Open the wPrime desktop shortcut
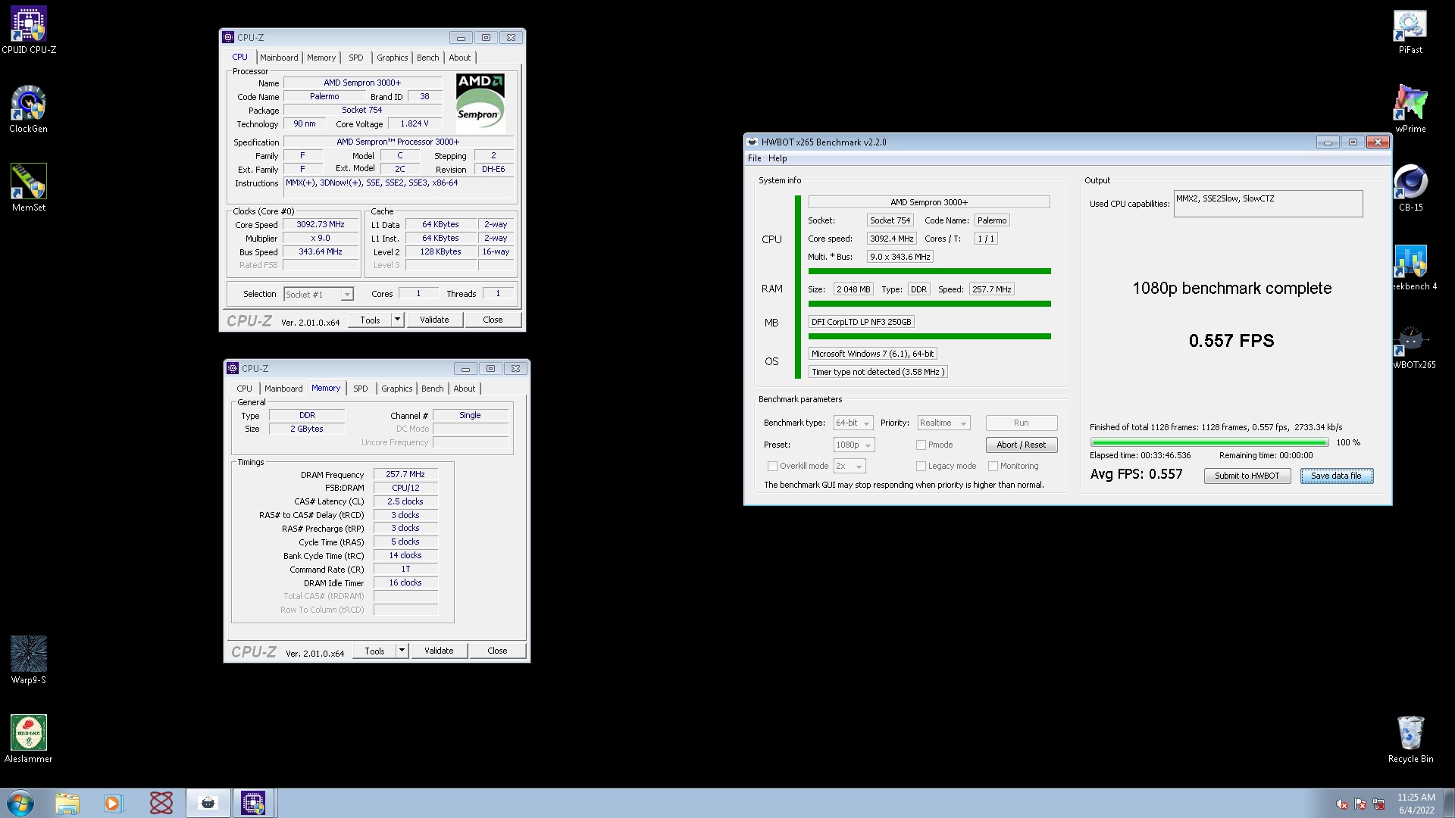1455x818 pixels. tap(1410, 109)
